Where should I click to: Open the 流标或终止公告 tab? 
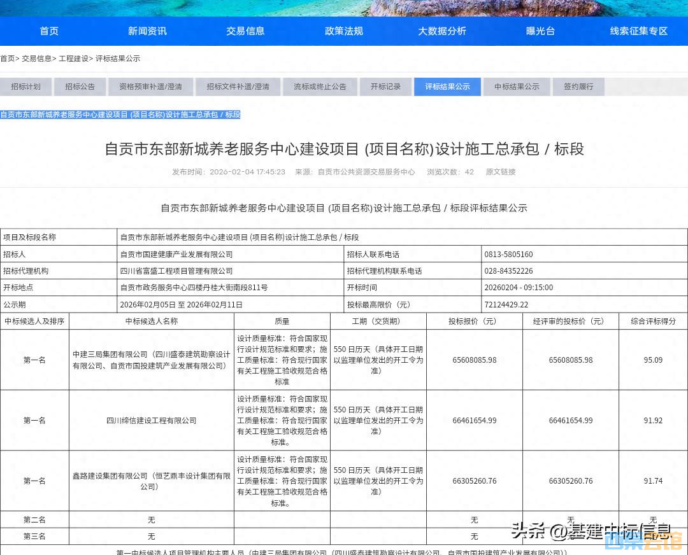click(x=320, y=87)
